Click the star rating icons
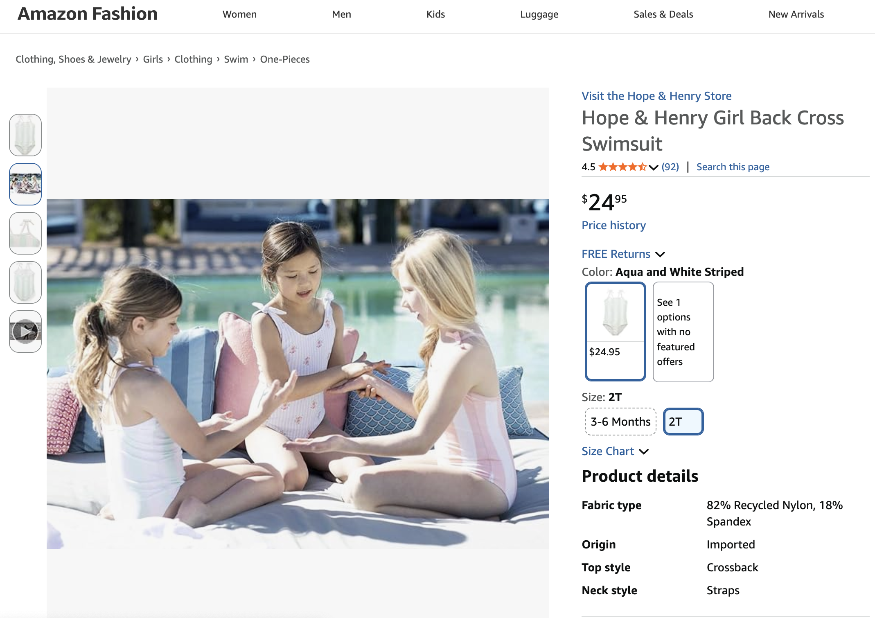The image size is (875, 618). click(622, 167)
